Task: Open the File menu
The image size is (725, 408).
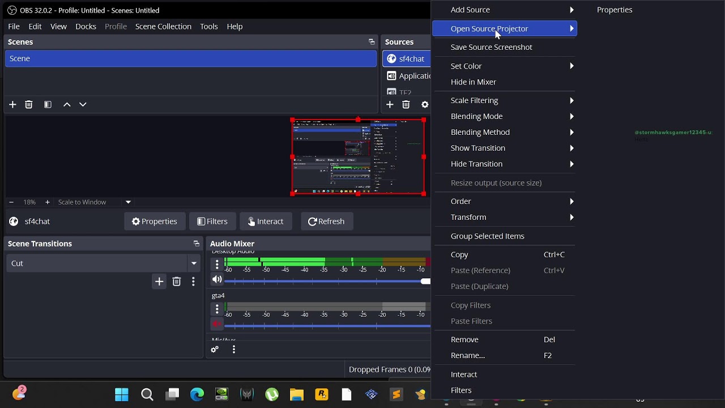Action: 14,27
